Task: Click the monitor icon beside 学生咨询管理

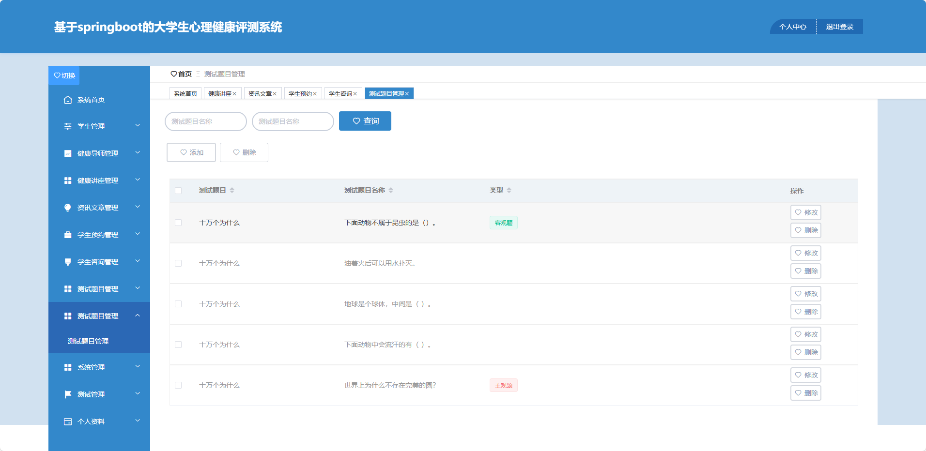Action: 68,262
